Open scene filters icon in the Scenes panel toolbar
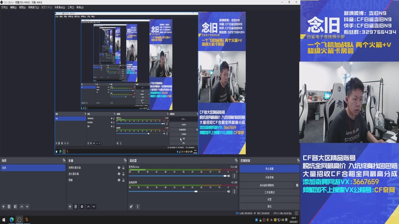The width and height of the screenshot is (399, 224). tap(15, 207)
